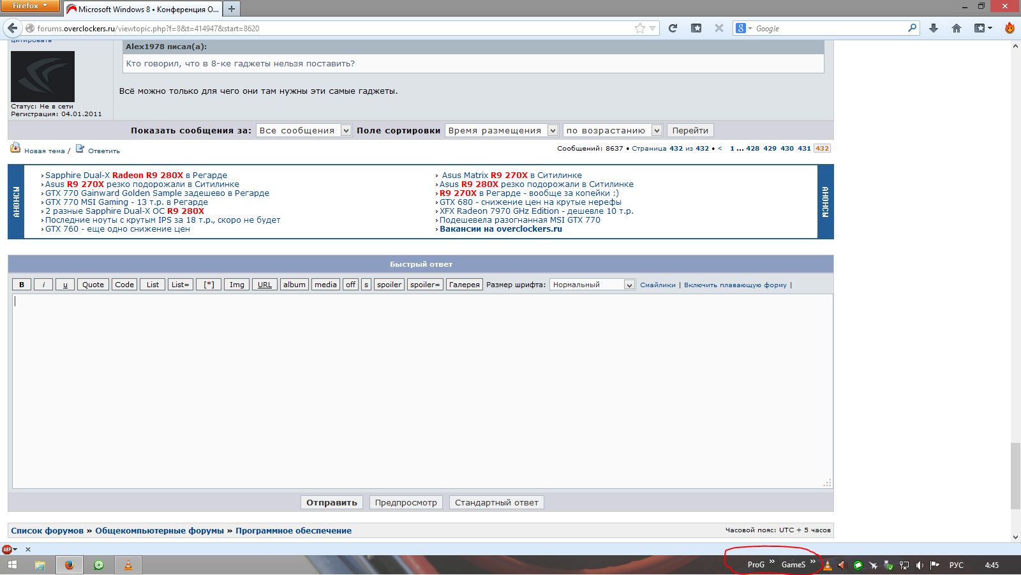Screen dimensions: 1021x575
Task: Click the orange fire extension icon
Action: click(1010, 28)
